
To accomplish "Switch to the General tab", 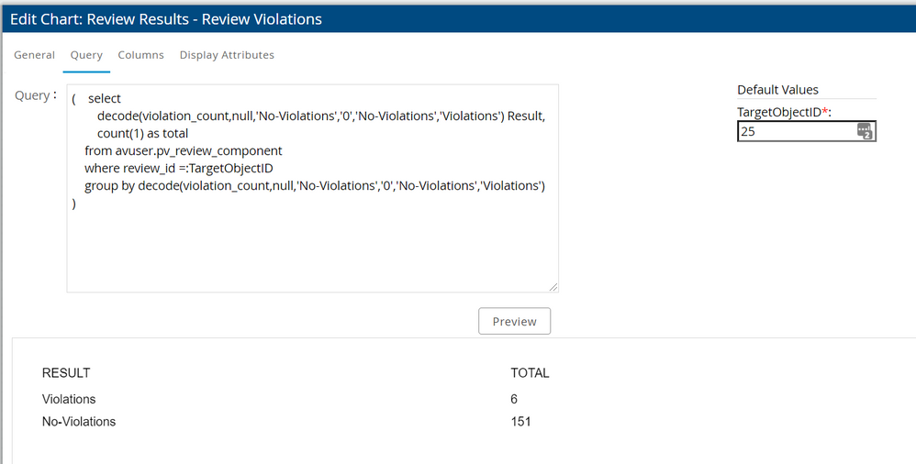I will click(34, 55).
